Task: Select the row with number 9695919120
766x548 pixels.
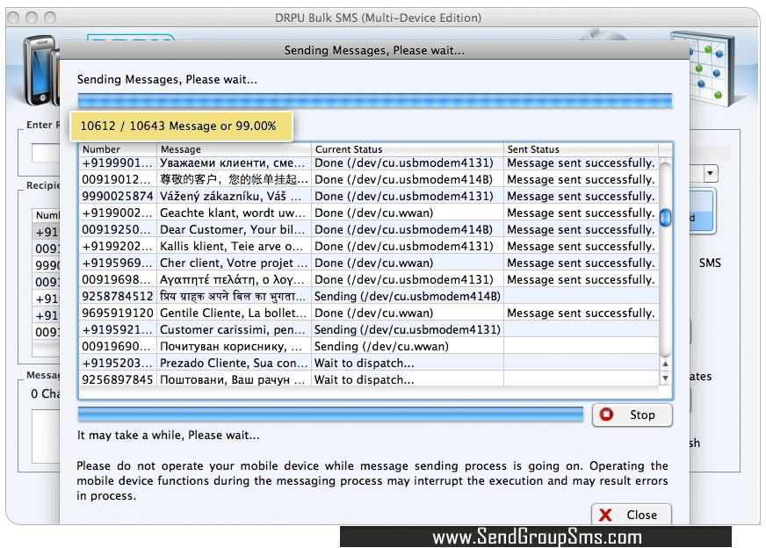Action: pos(369,313)
